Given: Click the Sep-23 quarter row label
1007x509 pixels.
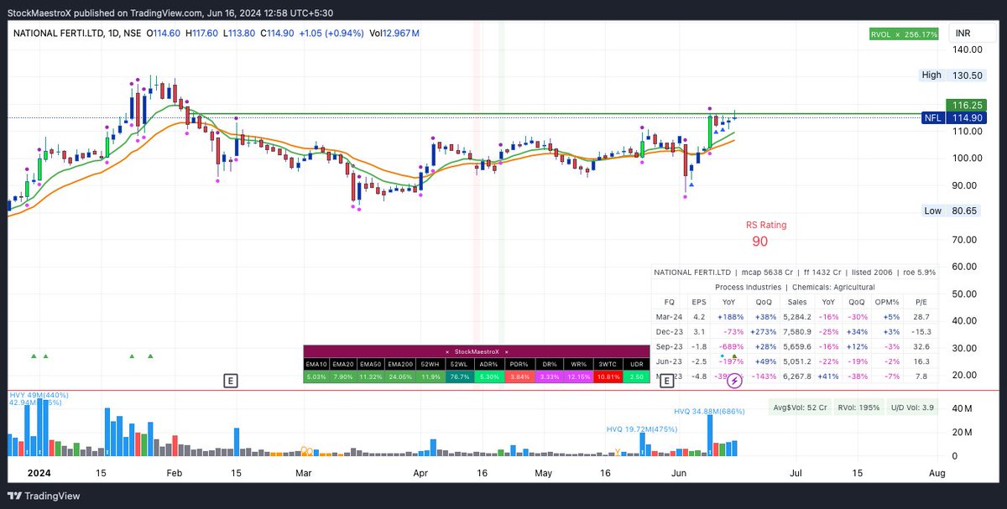Looking at the screenshot, I should 670,347.
